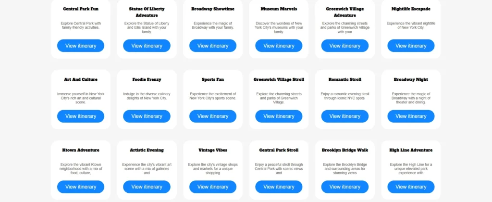View itinerary for Ktown Adventure
This screenshot has height=202, width=492.
(x=81, y=187)
